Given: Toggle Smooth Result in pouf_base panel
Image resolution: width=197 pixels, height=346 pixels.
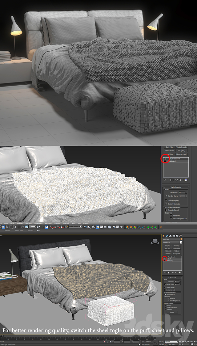Looking at the screenshot, I should pyautogui.click(x=165, y=295).
